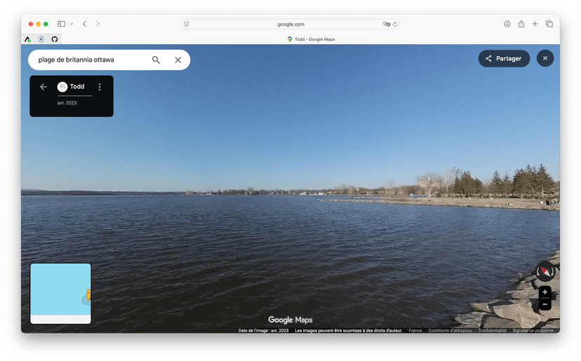The image size is (581, 361).
Task: Zoom out with the minus button
Action: point(545,304)
